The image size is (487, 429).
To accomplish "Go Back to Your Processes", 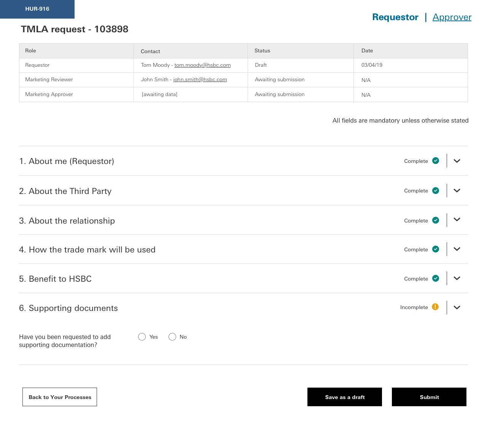I will point(60,397).
